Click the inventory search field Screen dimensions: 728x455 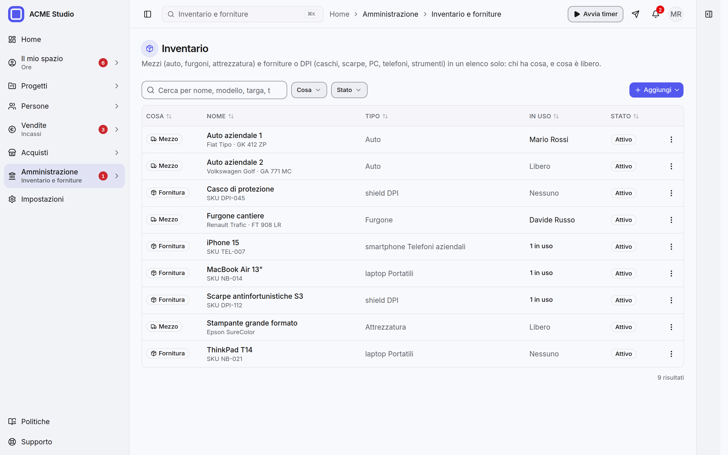[214, 90]
